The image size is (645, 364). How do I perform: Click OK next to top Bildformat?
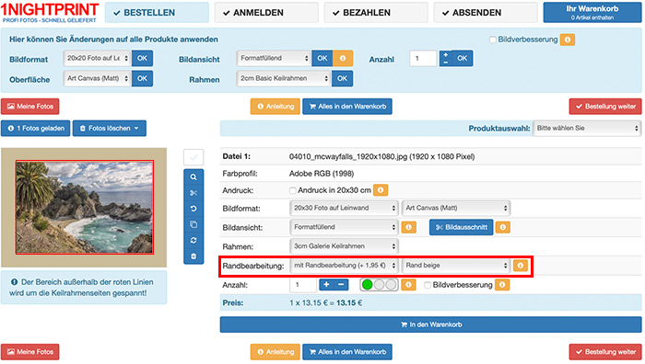coord(142,58)
